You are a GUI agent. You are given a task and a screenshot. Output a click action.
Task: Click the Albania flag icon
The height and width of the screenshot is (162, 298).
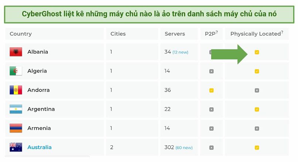[x=16, y=52]
